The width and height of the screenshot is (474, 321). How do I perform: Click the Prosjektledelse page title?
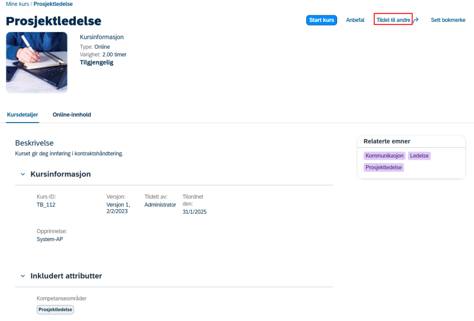(53, 21)
